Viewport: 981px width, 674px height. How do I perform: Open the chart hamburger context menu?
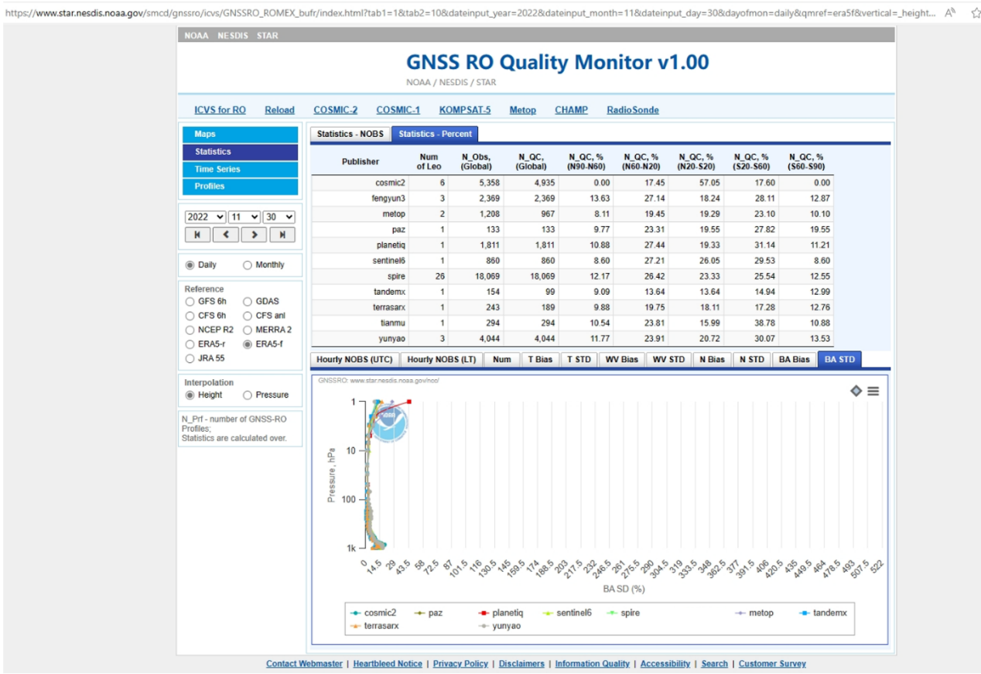coord(873,392)
